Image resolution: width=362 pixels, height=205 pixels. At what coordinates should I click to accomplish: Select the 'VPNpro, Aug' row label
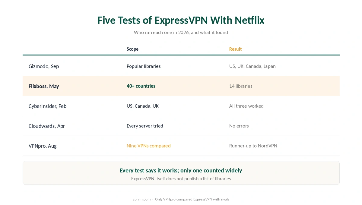43,146
